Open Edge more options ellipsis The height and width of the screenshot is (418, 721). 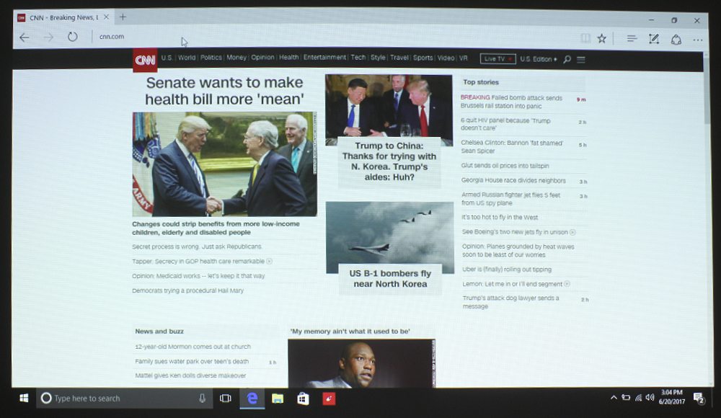tap(697, 40)
